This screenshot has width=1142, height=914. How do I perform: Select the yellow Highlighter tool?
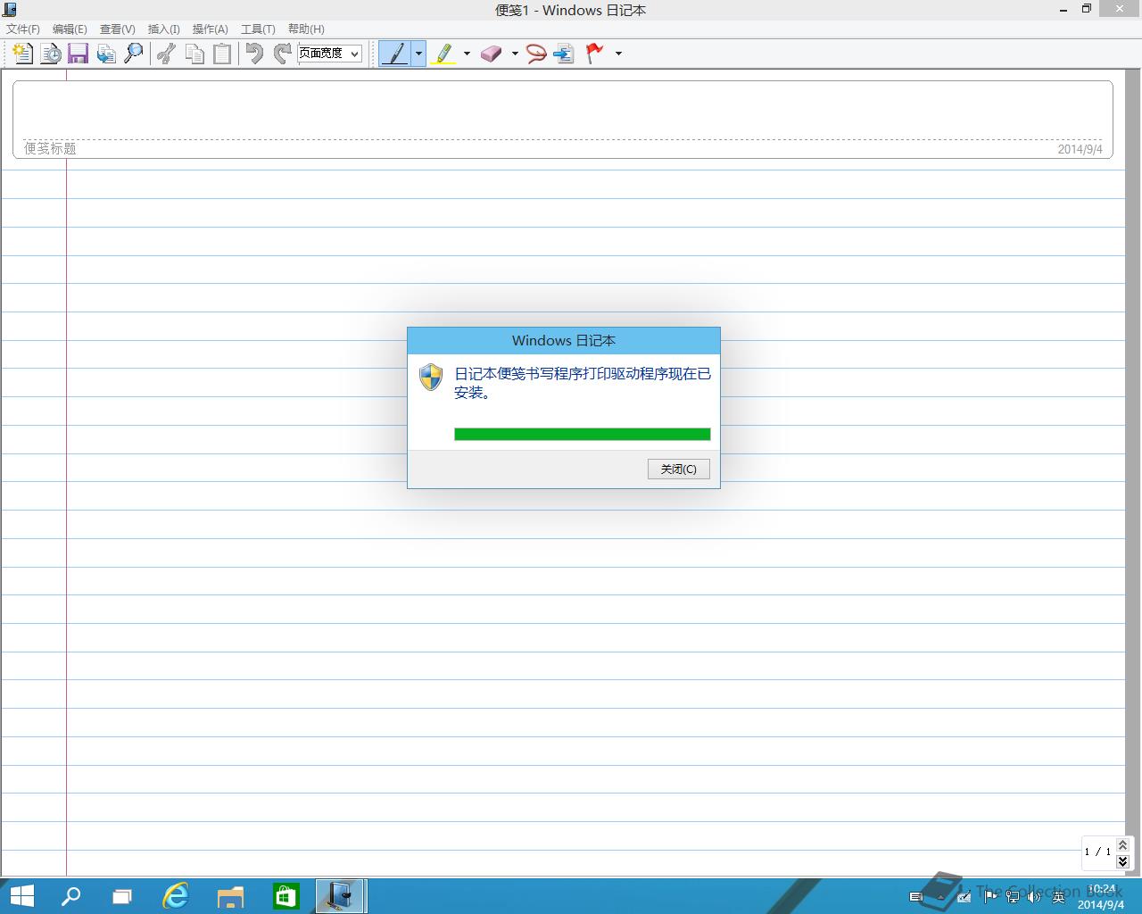tap(443, 54)
